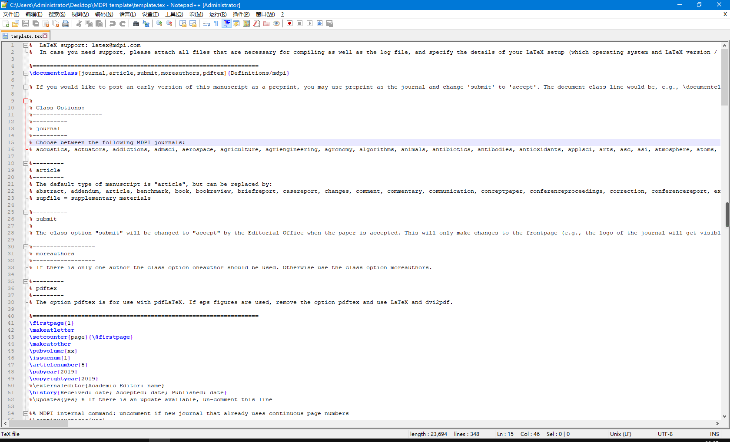Zoom in using the magnifier plus icon
Screen dimensions: 730x442
pos(160,23)
